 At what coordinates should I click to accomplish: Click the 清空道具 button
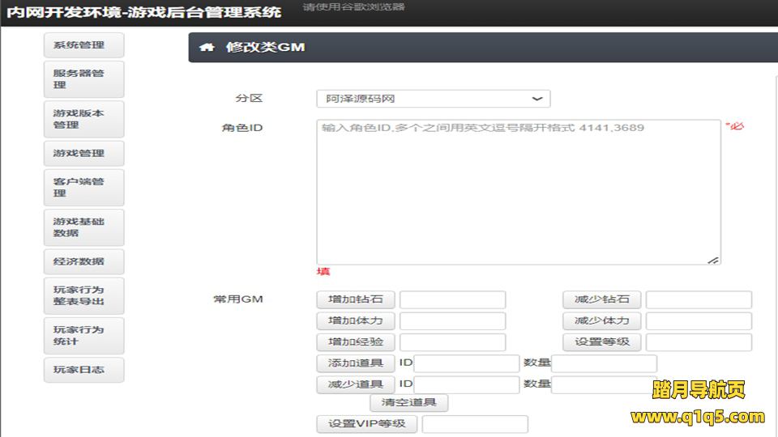[x=408, y=403]
